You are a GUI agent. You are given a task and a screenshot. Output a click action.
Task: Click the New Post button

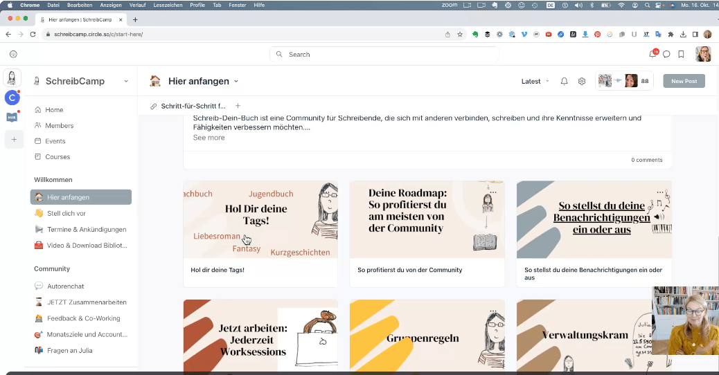point(684,81)
